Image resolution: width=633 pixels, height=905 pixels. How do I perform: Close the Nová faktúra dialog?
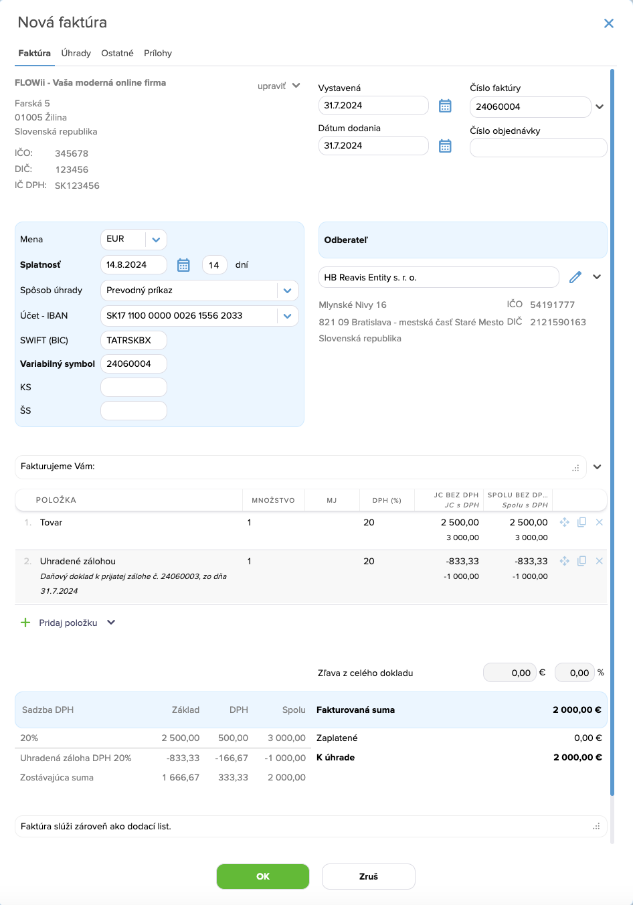(609, 23)
